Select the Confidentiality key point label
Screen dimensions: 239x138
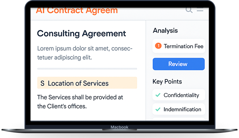181,95
